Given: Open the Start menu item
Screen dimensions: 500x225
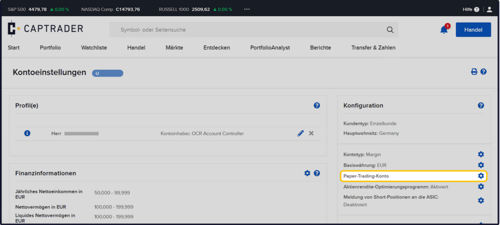Looking at the screenshot, I should click(14, 48).
